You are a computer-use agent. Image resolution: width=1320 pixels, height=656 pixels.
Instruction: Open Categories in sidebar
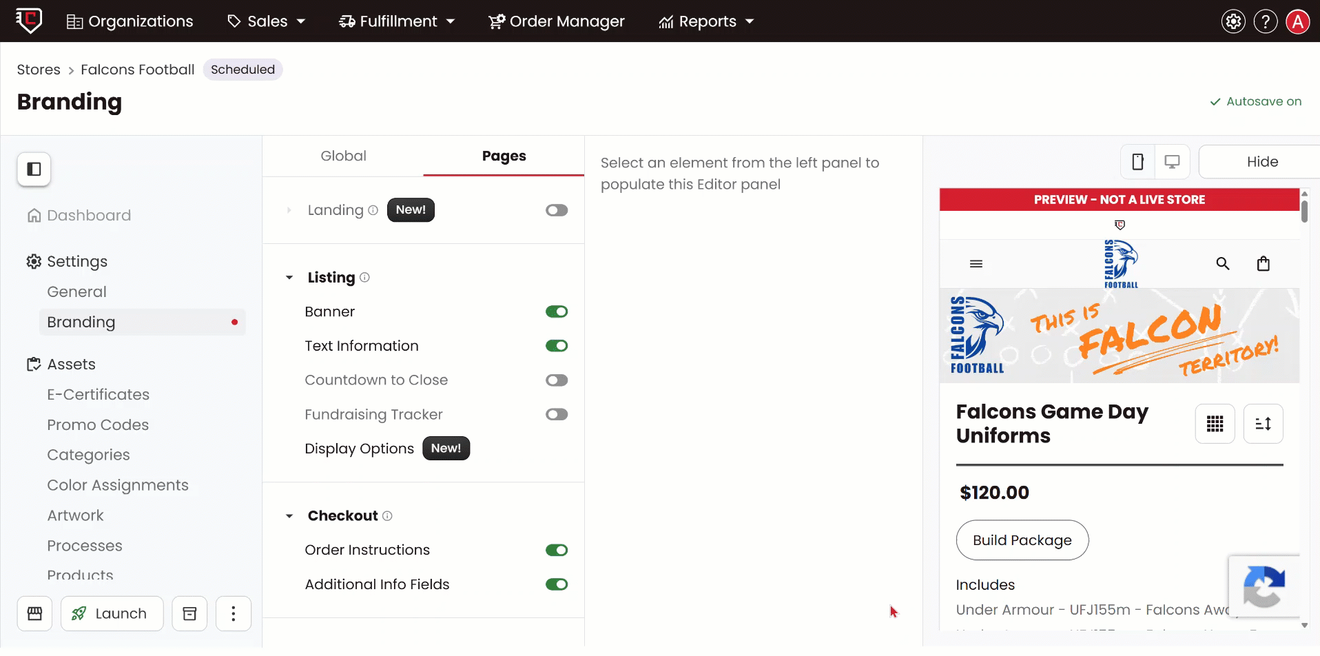88,455
